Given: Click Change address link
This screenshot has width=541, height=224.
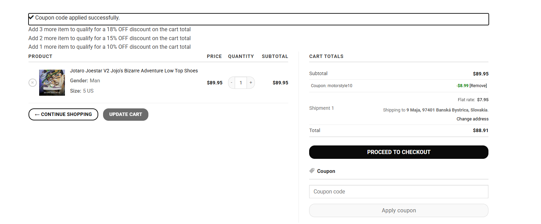Looking at the screenshot, I should [472, 119].
